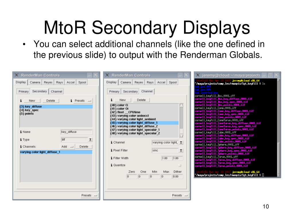
Task: Click the info icon next to Quantize
Action: coord(112,165)
